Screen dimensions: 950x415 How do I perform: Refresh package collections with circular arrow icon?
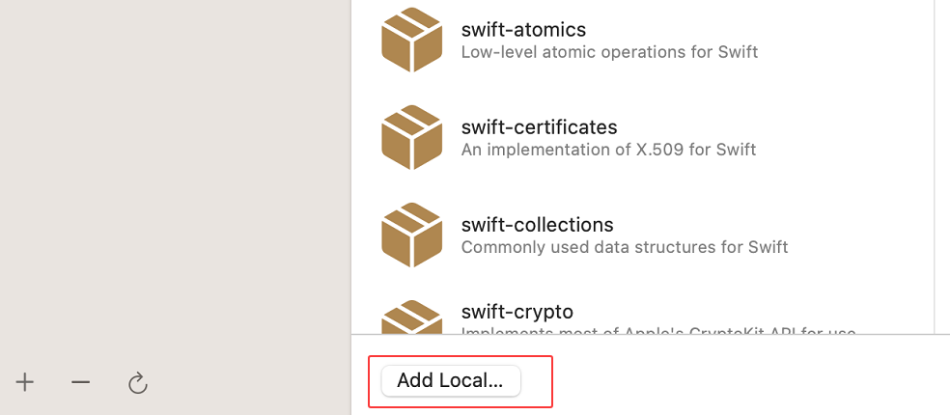(137, 384)
